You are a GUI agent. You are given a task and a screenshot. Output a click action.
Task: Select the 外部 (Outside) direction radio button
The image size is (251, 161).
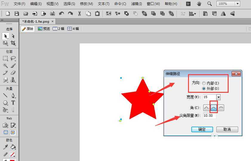click(204, 89)
